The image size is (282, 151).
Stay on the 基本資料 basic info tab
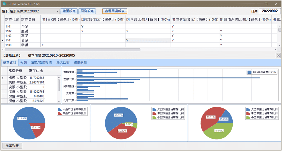coord(10,62)
